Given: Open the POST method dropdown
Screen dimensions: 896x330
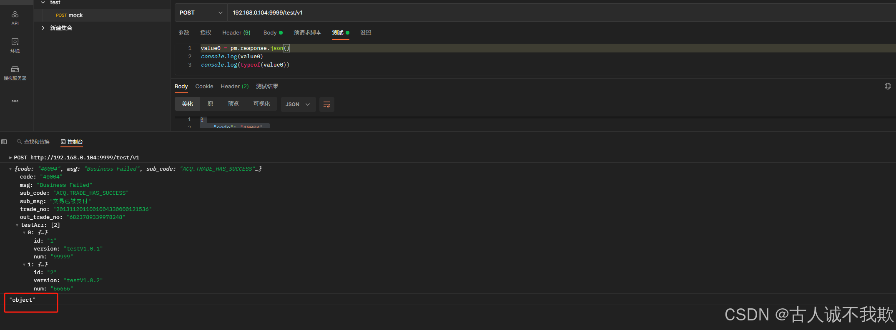Looking at the screenshot, I should (x=201, y=13).
